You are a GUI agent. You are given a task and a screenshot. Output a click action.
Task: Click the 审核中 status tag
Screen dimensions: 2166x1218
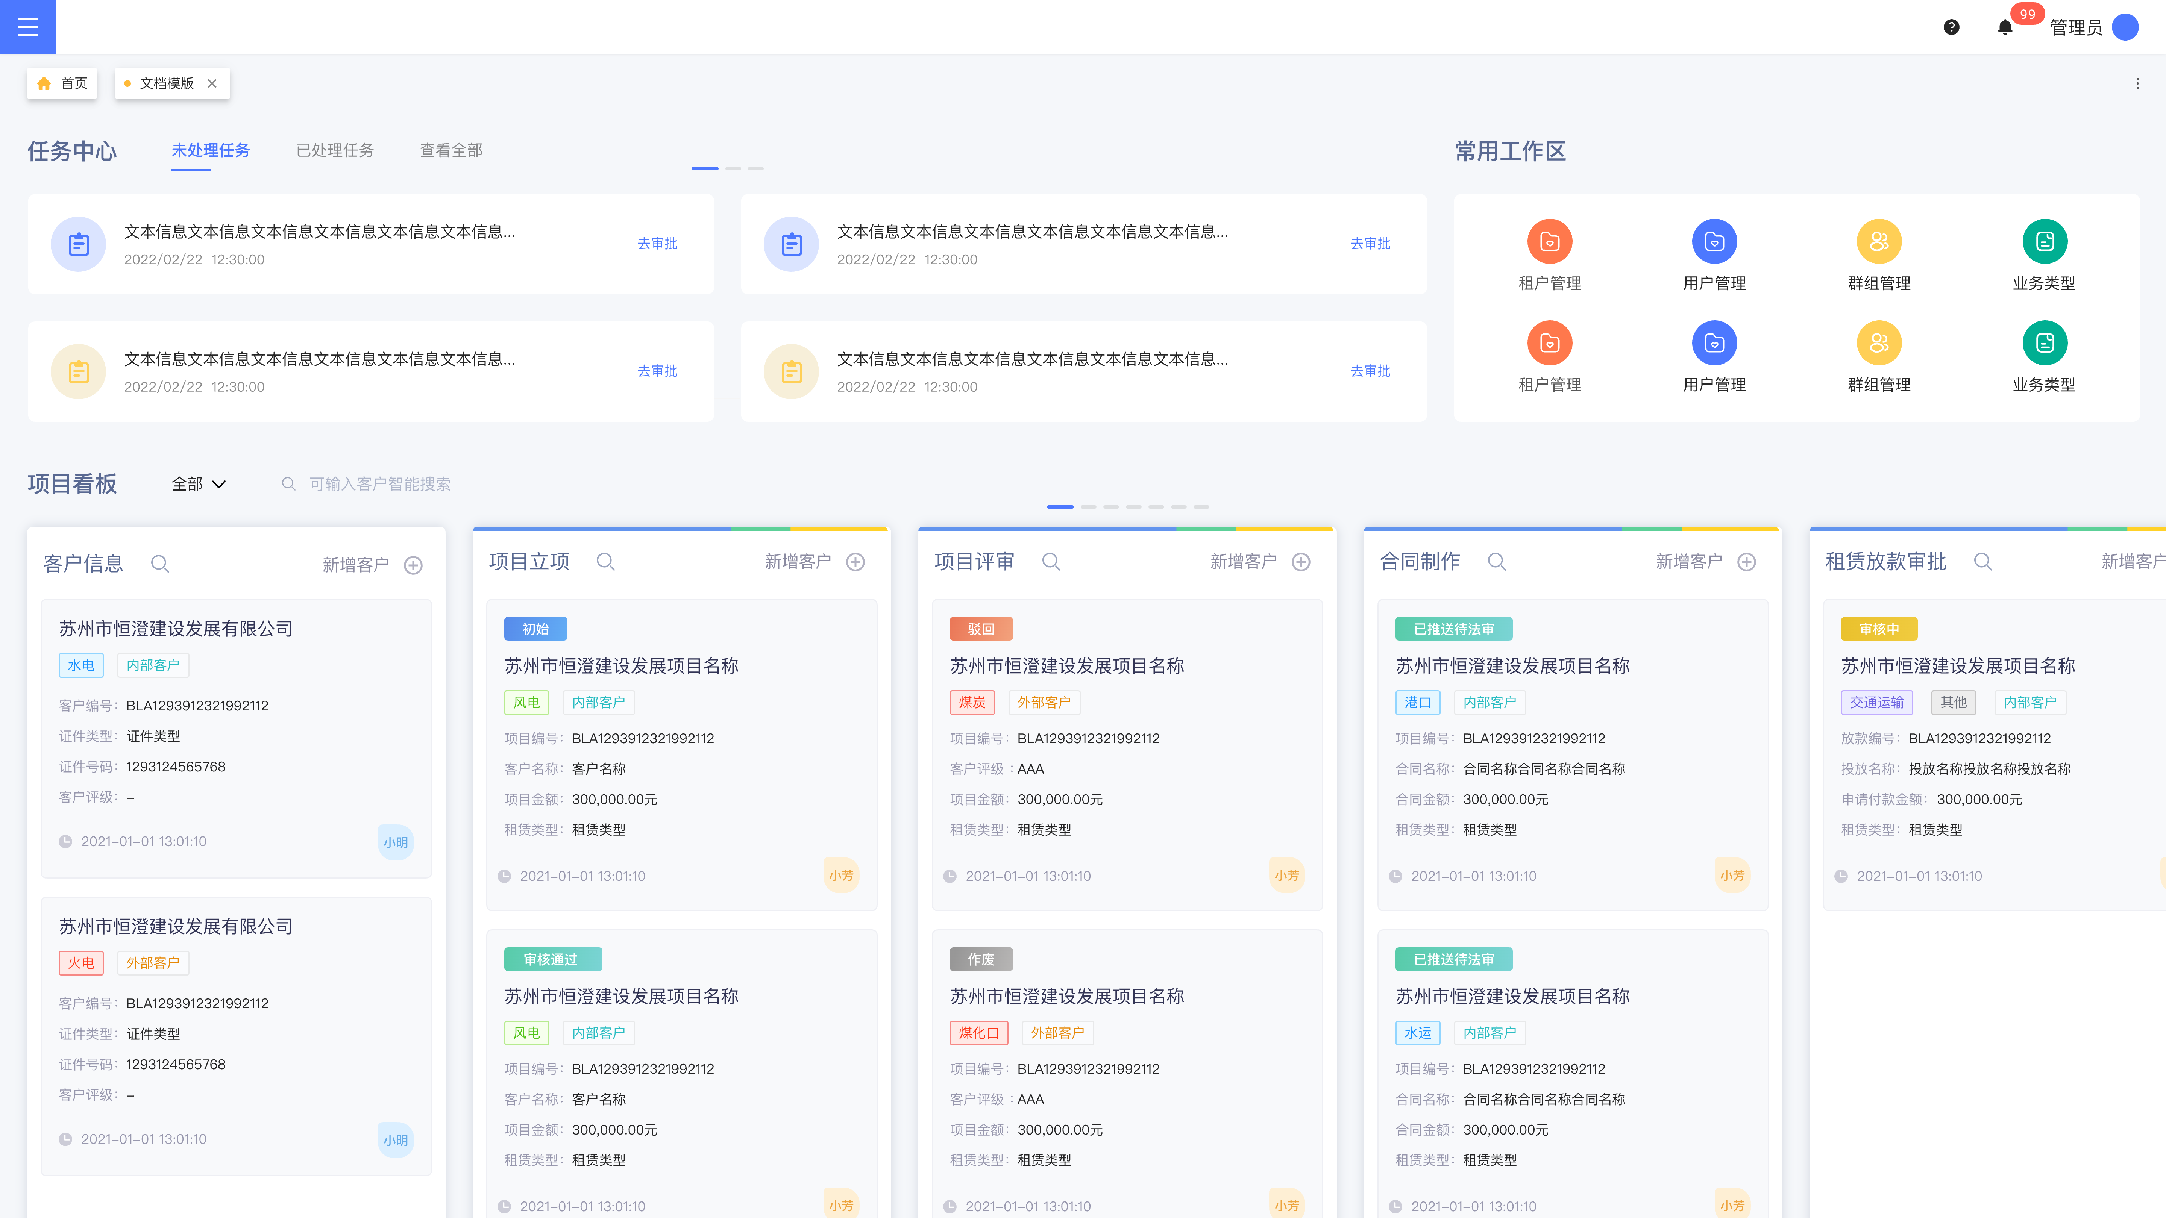(x=1879, y=629)
